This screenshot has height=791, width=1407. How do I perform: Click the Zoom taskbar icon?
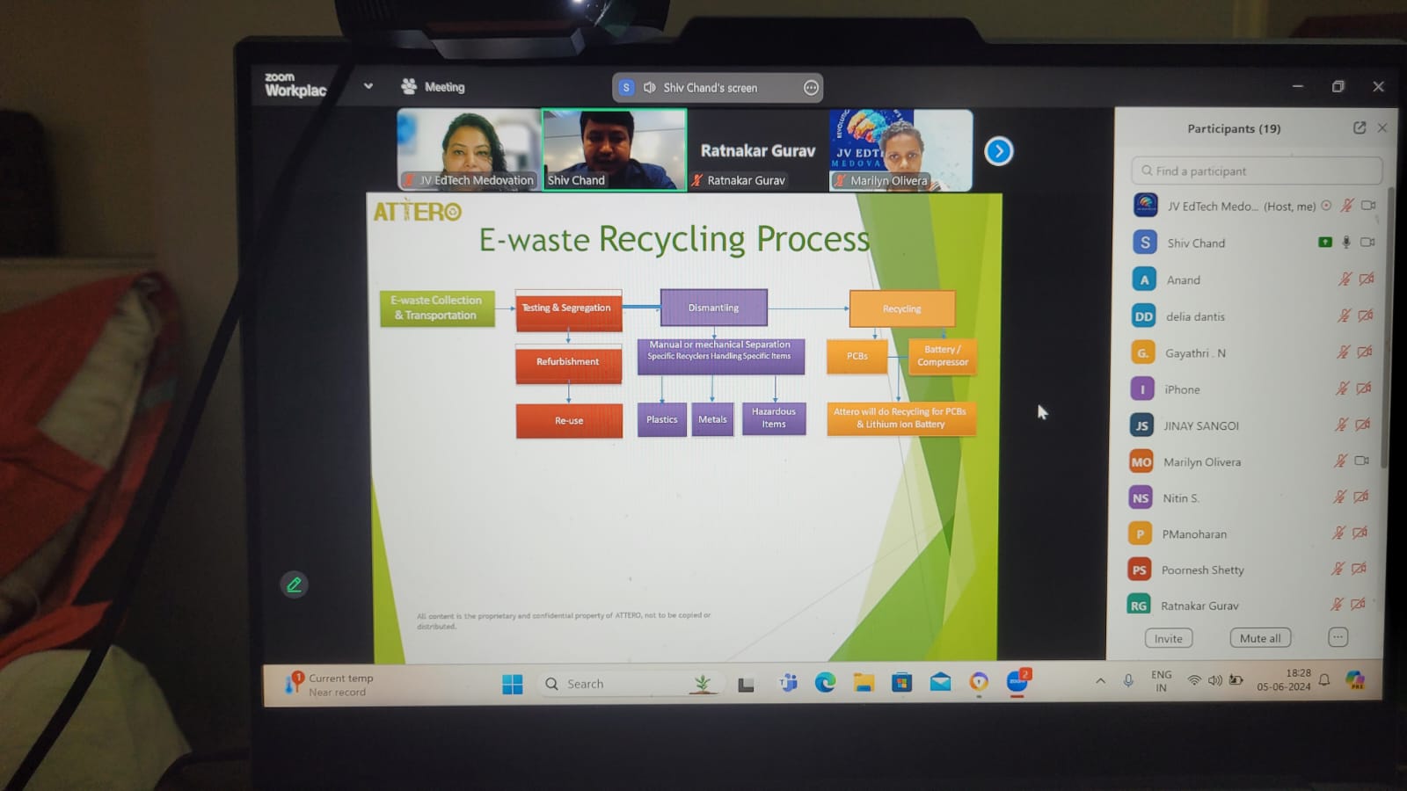pyautogui.click(x=1017, y=682)
